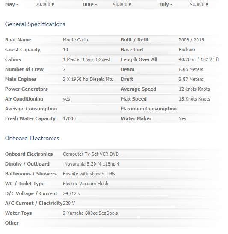Viewport: 228px width, 234px height.
Task: Click the Bodrum base port value
Action: coord(187,50)
